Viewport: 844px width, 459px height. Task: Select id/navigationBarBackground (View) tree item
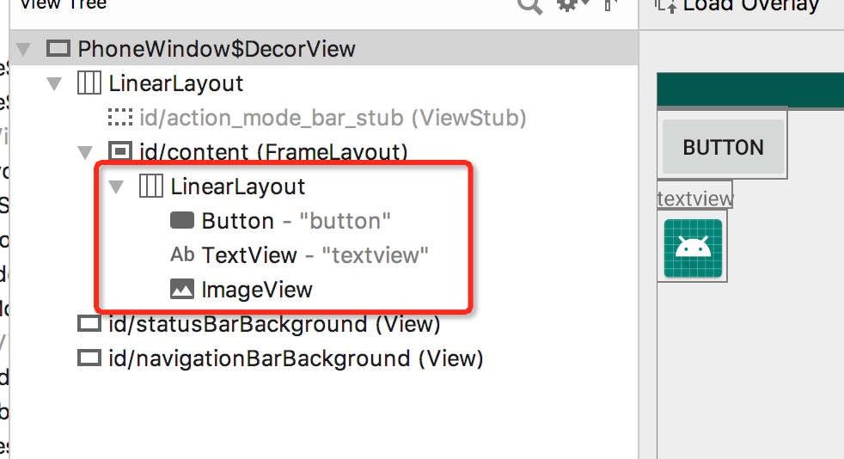tap(280, 358)
